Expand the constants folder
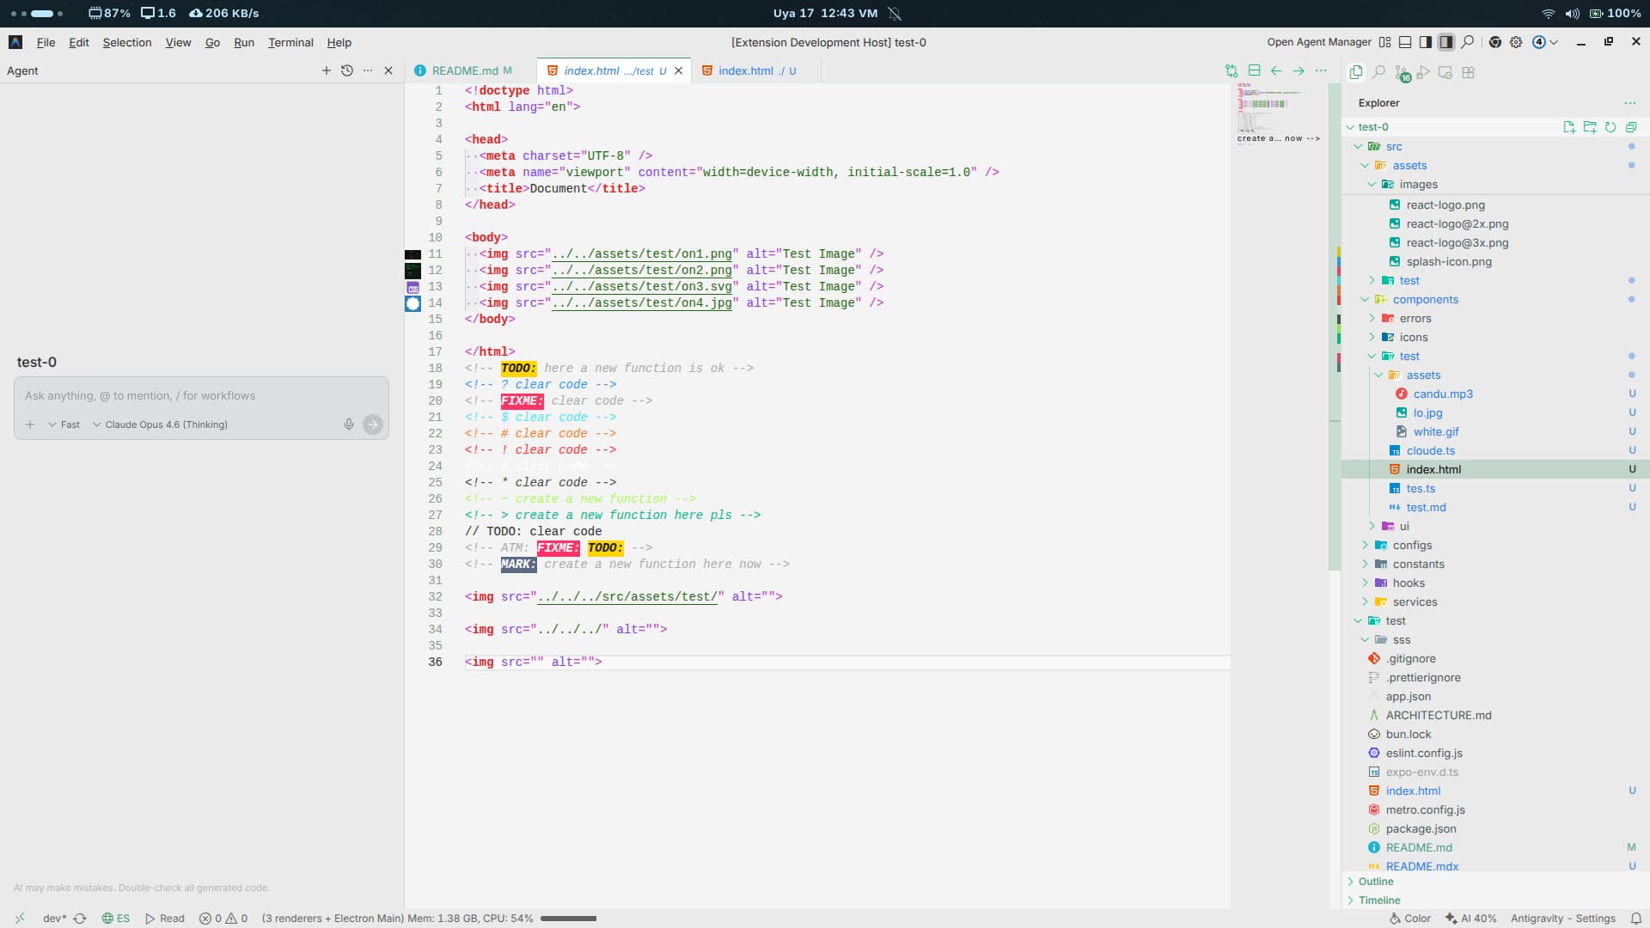1650x928 pixels. (x=1418, y=565)
